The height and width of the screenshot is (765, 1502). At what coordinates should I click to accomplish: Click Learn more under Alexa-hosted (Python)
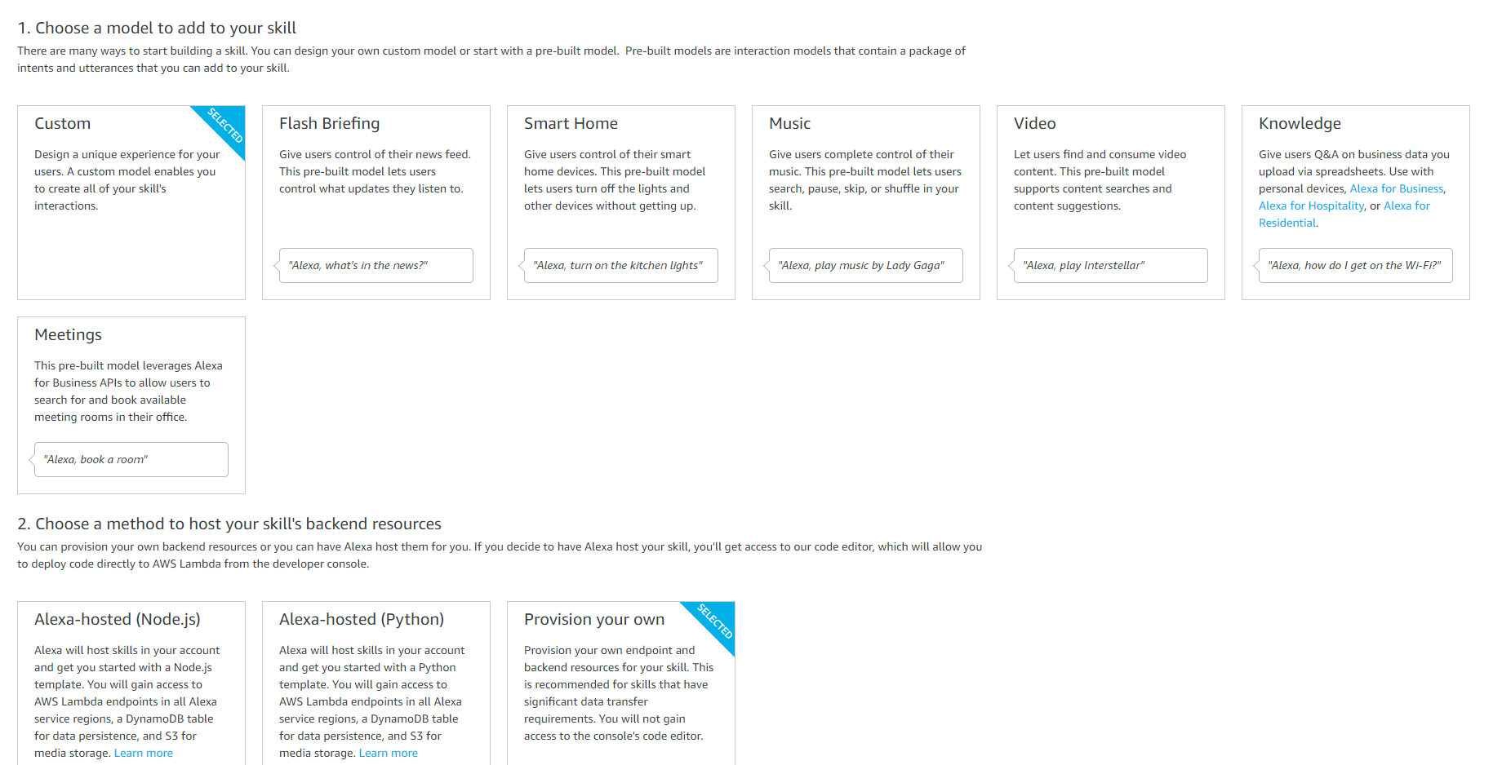(x=388, y=752)
